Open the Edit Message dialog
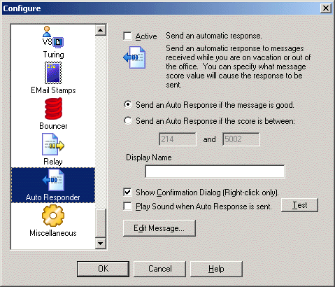The image size is (335, 287). 159,228
